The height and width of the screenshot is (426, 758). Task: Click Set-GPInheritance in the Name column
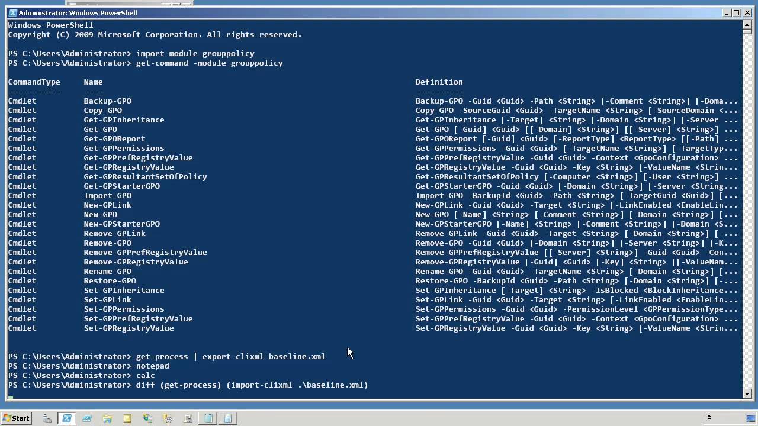[x=124, y=290]
